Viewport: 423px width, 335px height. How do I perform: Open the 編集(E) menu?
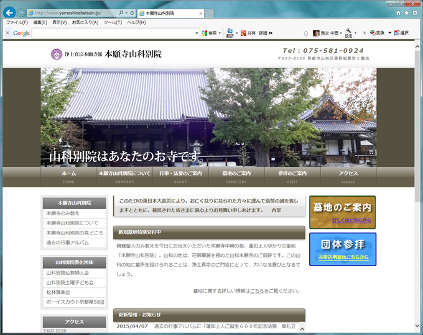tap(40, 22)
